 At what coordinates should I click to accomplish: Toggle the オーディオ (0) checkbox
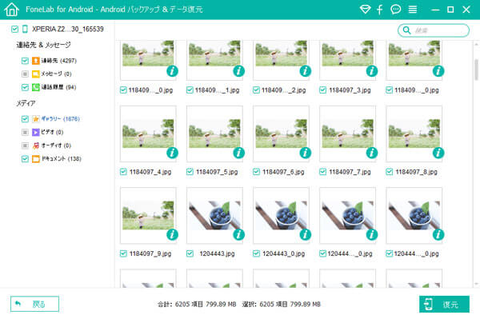(25, 146)
